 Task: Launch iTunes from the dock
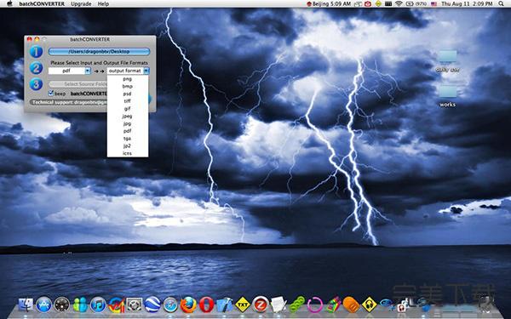98,305
